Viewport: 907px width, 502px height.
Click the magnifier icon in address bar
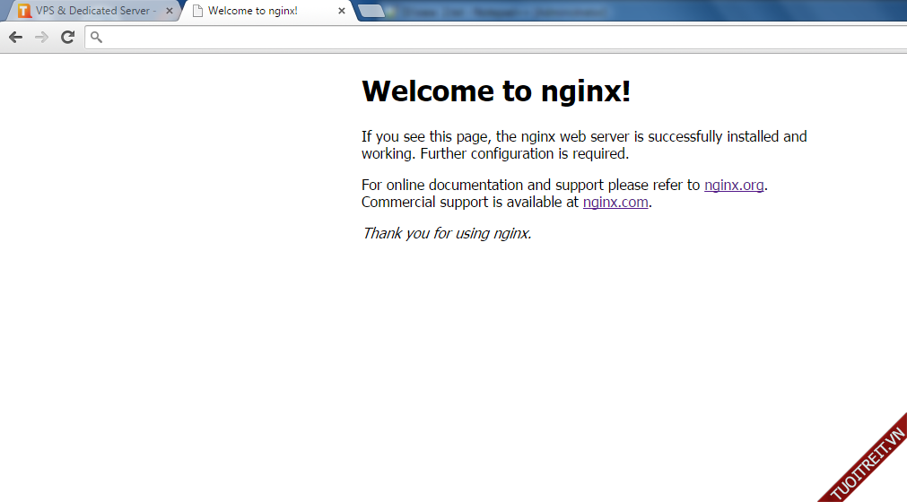click(x=97, y=38)
